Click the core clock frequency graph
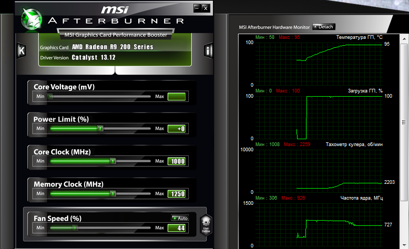Viewport: 409px width, 249px height. (x=319, y=224)
